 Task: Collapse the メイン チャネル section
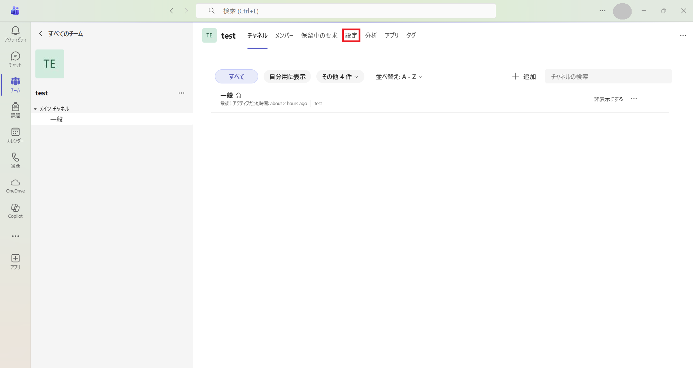35,109
